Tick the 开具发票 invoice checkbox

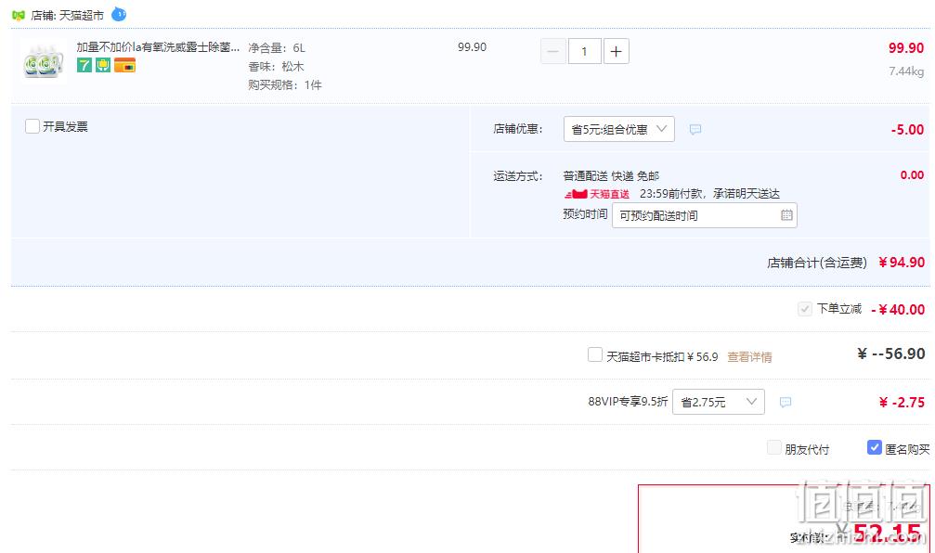point(32,126)
